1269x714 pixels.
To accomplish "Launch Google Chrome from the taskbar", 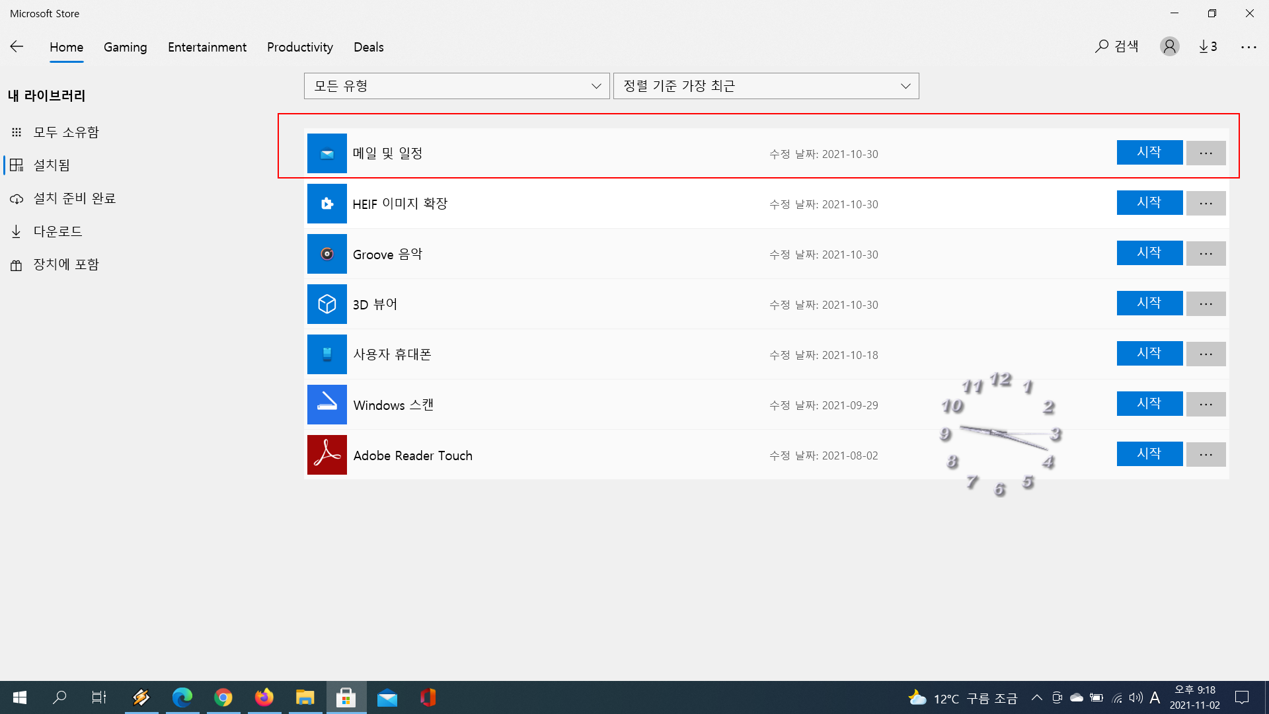I will click(223, 697).
